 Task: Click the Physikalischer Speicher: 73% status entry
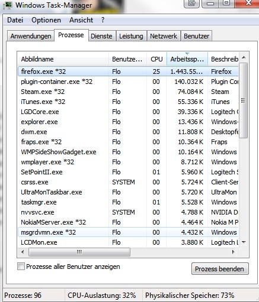(190, 295)
